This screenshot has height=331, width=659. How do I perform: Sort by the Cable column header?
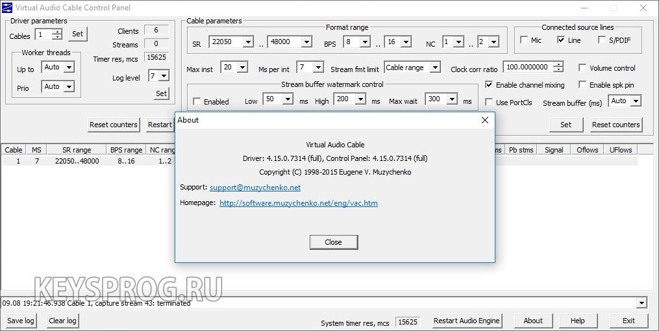pos(14,149)
